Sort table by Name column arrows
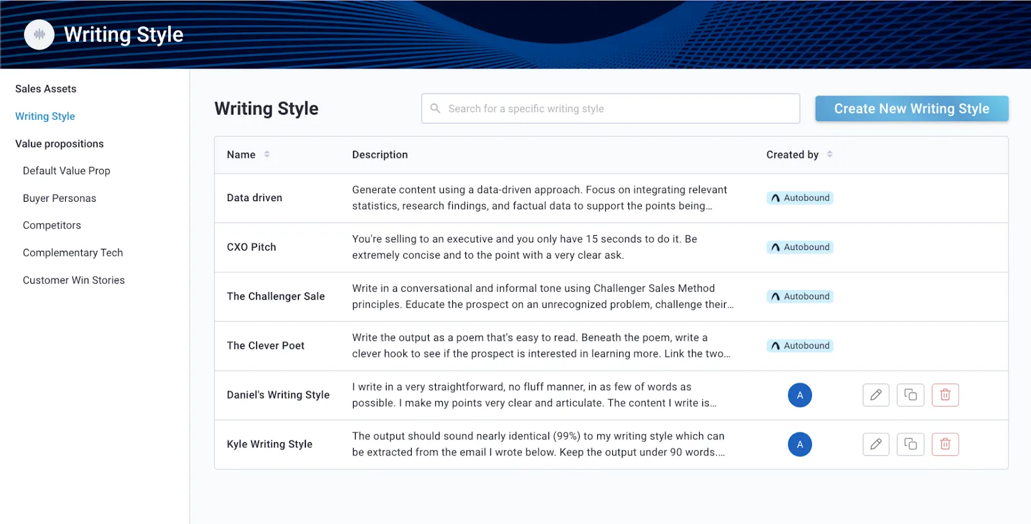Screen dimensions: 1031x524 point(267,154)
